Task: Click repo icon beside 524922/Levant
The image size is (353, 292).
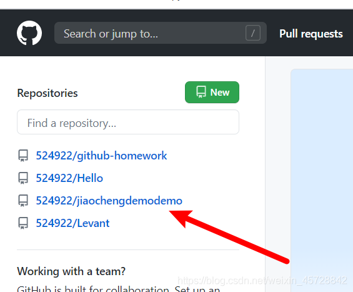Action: (x=23, y=223)
